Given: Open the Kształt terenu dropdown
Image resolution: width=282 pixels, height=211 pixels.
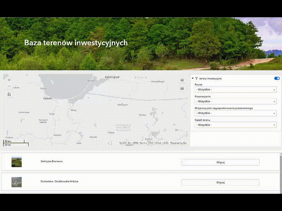Looking at the screenshot, I should pos(235,125).
